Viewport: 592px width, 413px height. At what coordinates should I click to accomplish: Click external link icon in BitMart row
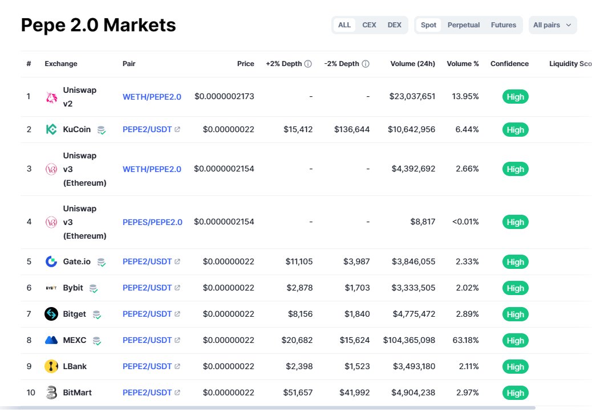click(177, 392)
